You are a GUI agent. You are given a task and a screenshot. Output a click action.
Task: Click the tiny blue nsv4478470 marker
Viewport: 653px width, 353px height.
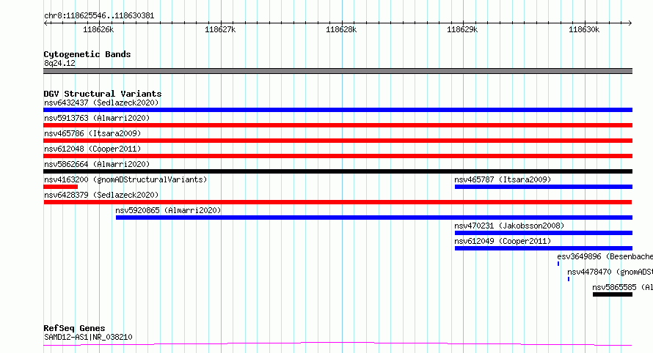click(x=569, y=279)
